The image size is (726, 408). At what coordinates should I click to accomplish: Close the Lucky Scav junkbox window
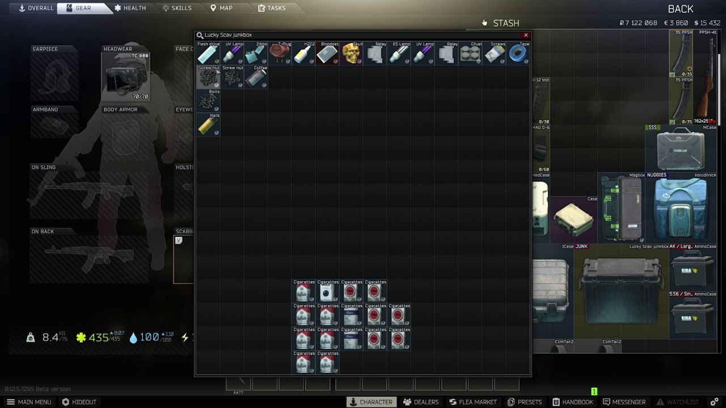coord(526,35)
